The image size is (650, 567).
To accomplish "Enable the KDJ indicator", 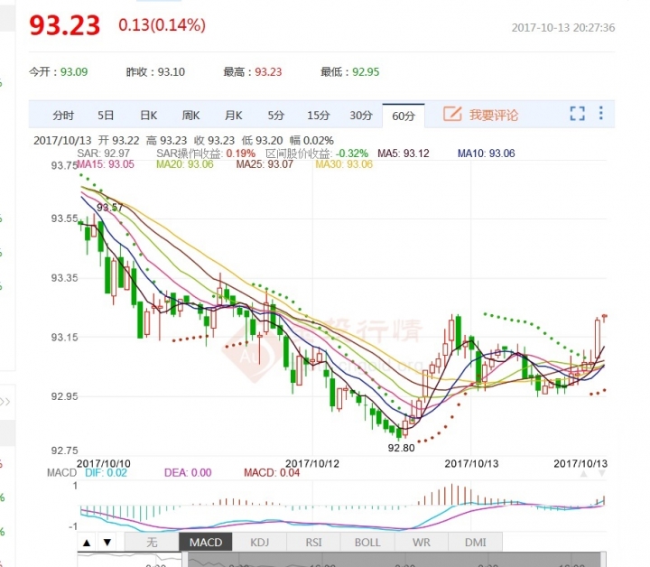I will [261, 543].
